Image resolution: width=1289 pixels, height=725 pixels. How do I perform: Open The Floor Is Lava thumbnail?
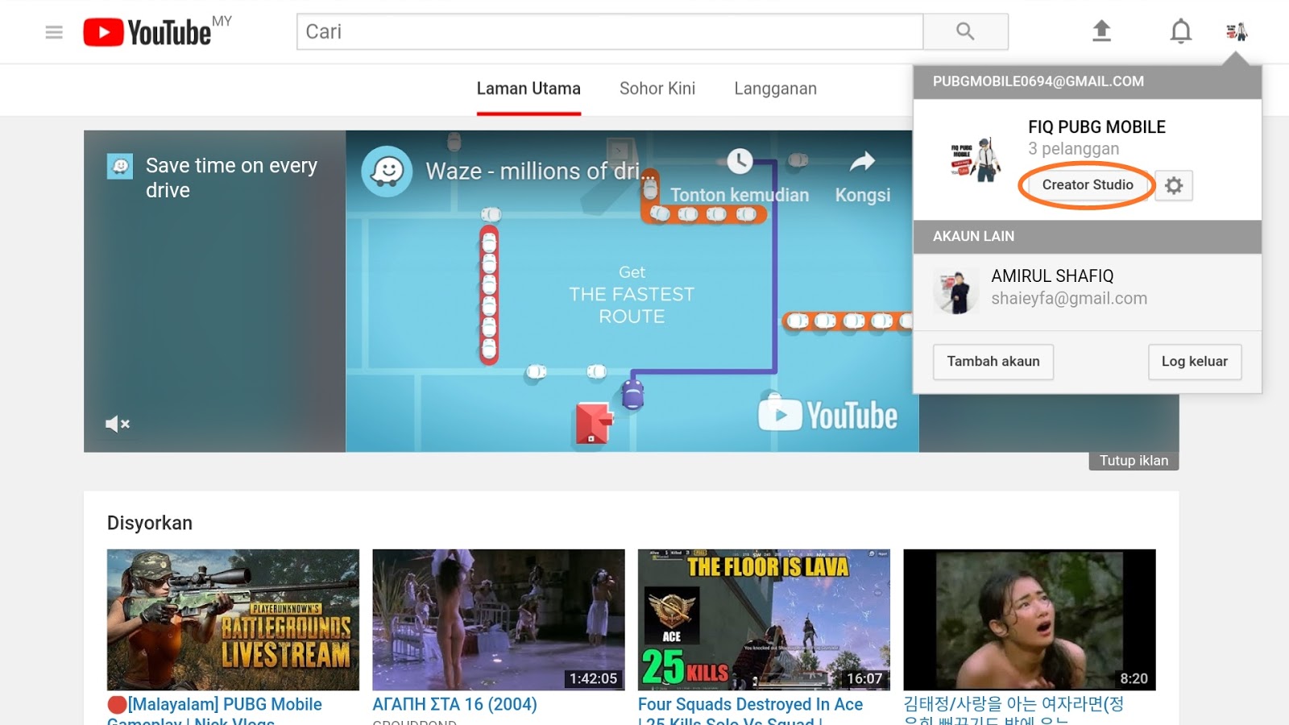point(764,619)
